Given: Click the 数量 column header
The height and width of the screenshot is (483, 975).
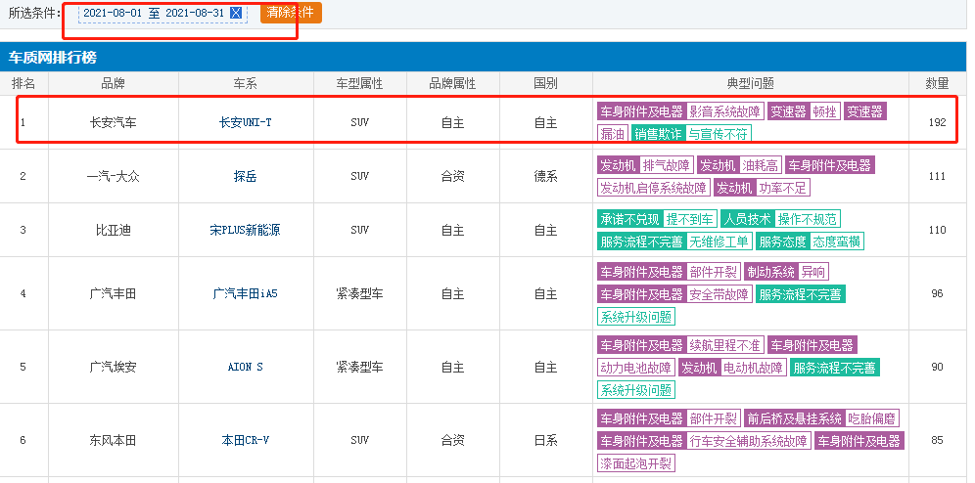Looking at the screenshot, I should [x=937, y=83].
